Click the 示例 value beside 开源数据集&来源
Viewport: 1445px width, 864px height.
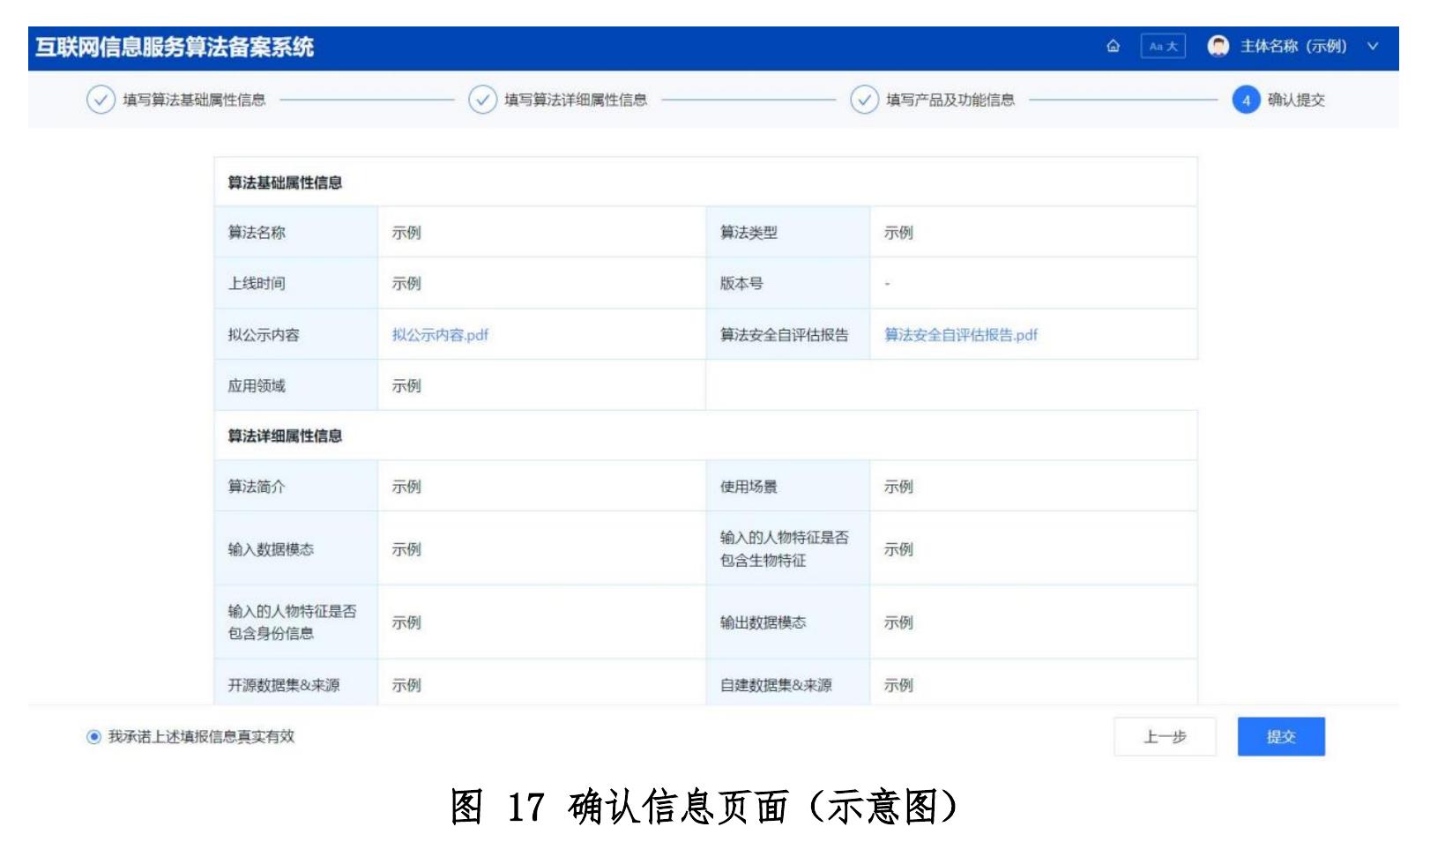406,685
